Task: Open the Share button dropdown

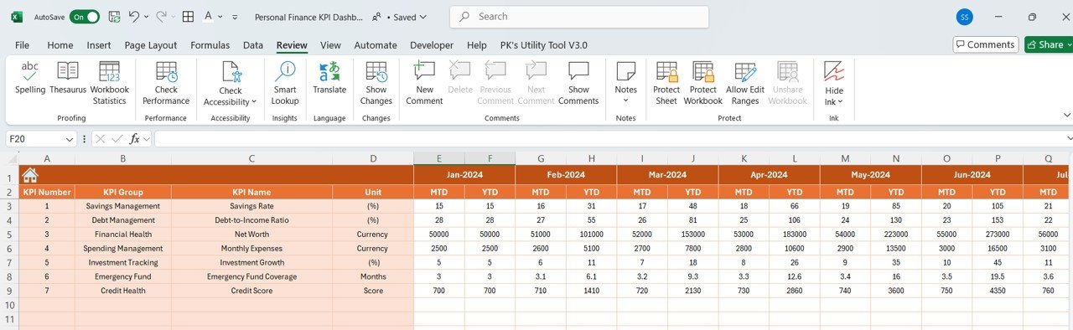Action: pyautogui.click(x=1068, y=44)
